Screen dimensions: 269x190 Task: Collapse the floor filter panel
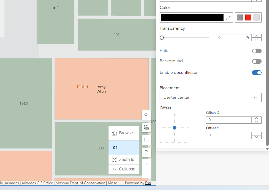tap(124, 169)
